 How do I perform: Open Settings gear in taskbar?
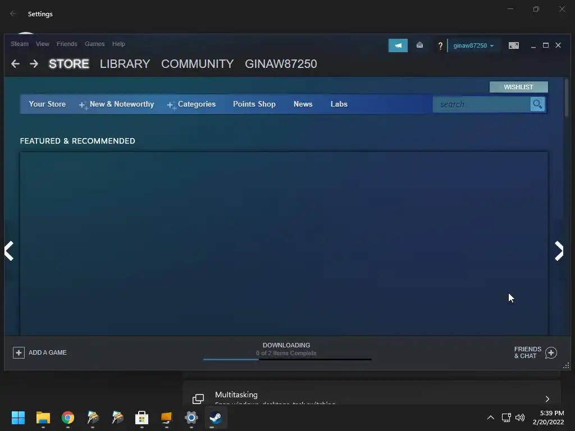(191, 418)
